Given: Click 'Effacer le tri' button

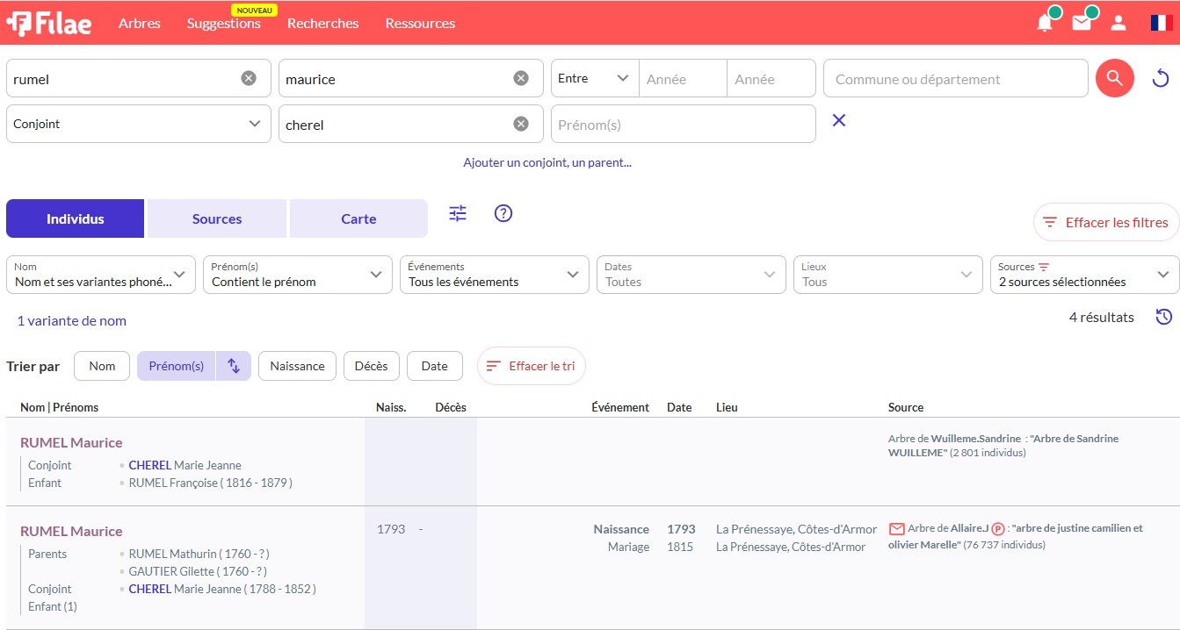Looking at the screenshot, I should coord(532,366).
